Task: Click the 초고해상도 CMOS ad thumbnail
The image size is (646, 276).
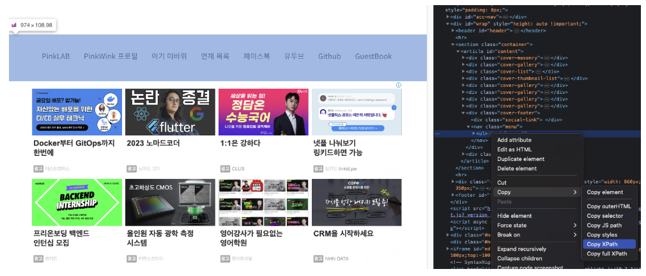Action: pyautogui.click(x=170, y=203)
